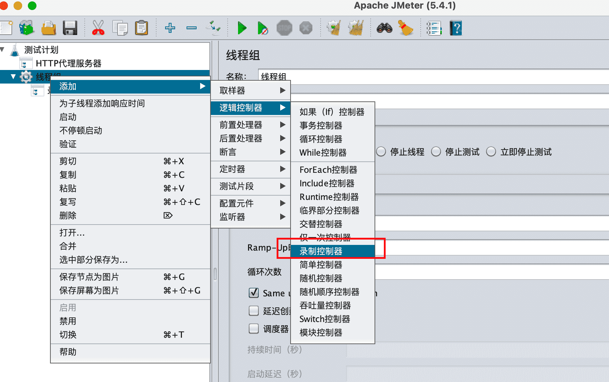The image size is (609, 382).
Task: Select 简单控制器 from the submenu
Action: click(x=333, y=265)
